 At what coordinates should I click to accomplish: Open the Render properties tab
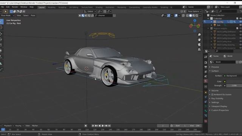(206, 62)
